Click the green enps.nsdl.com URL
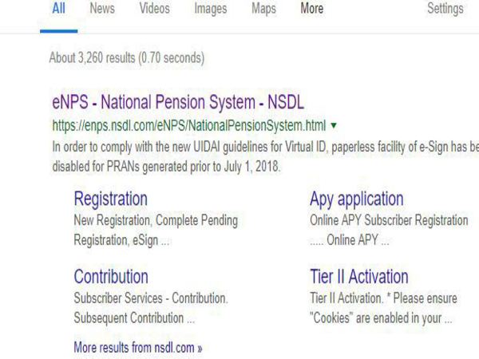This screenshot has width=479, height=359. [x=188, y=125]
